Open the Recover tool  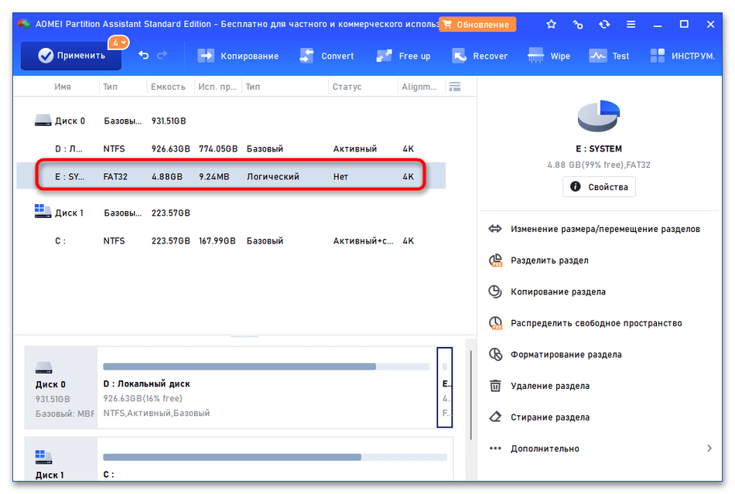pyautogui.click(x=480, y=56)
